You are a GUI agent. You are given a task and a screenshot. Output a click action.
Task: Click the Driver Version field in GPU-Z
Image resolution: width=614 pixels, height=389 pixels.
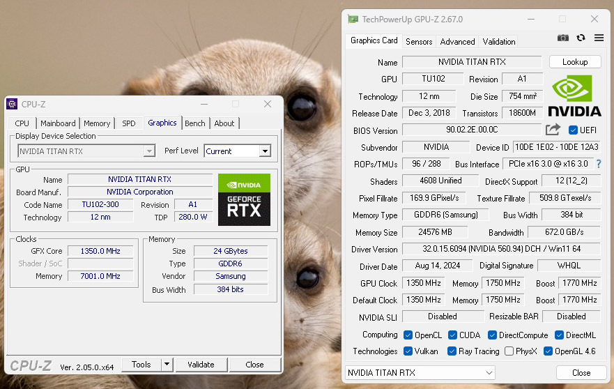(501, 249)
